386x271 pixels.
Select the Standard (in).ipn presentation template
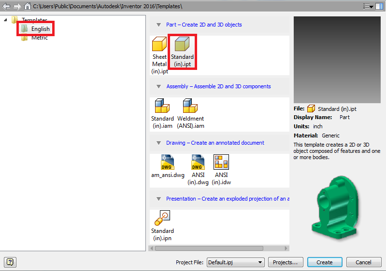coord(162,226)
